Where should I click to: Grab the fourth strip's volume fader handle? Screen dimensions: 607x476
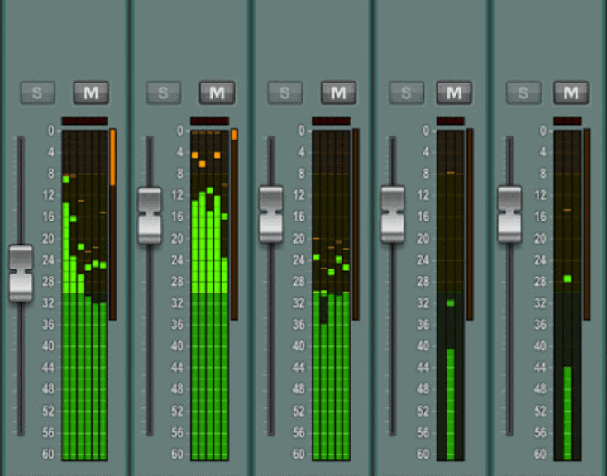(x=392, y=214)
